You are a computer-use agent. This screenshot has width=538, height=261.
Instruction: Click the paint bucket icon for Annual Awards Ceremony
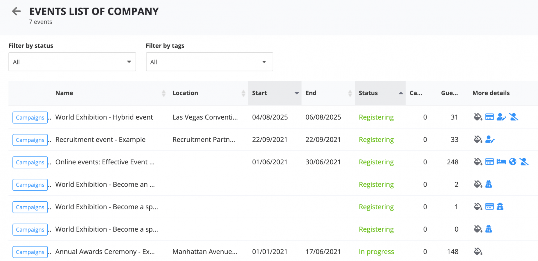(x=477, y=251)
